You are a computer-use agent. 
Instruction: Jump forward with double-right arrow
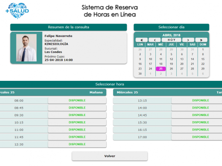click(201, 40)
